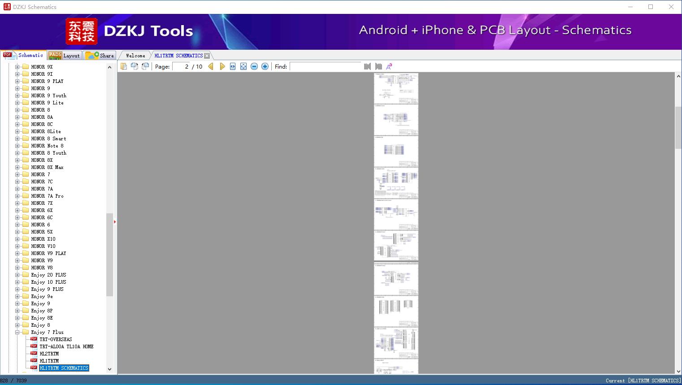
Task: Select the HONOR V8 tree row
Action: 42,268
